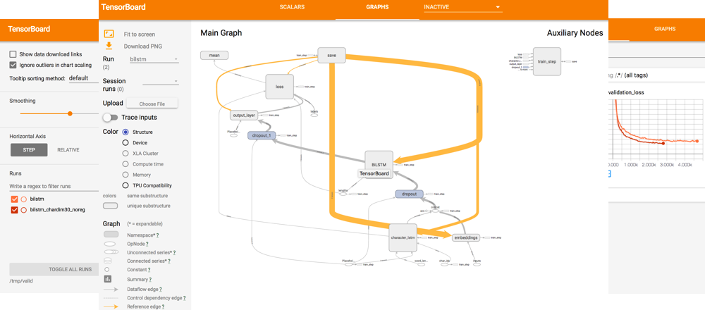705x310 pixels.
Task: Click the validation_loss chart
Action: (x=654, y=130)
